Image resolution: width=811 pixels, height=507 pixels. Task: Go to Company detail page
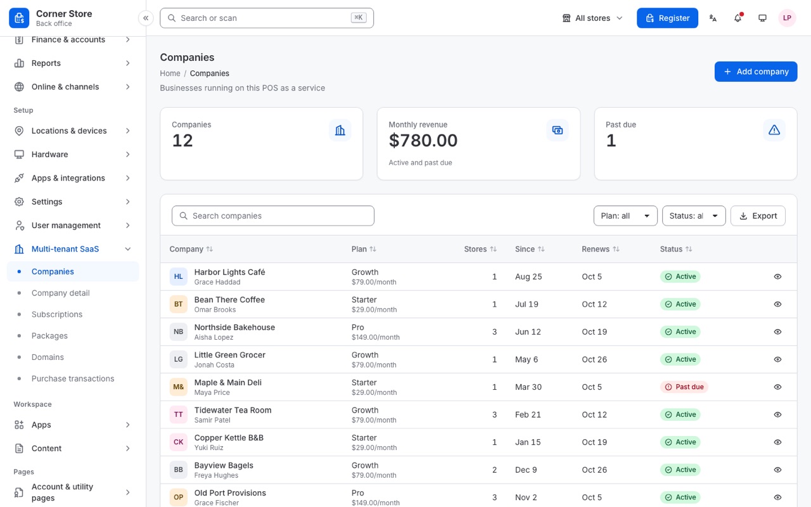(73, 293)
